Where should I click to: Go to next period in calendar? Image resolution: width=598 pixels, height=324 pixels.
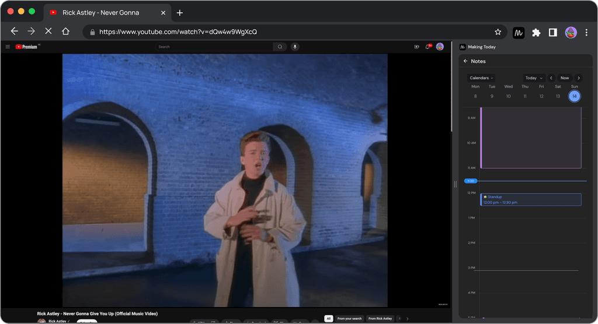tap(579, 78)
